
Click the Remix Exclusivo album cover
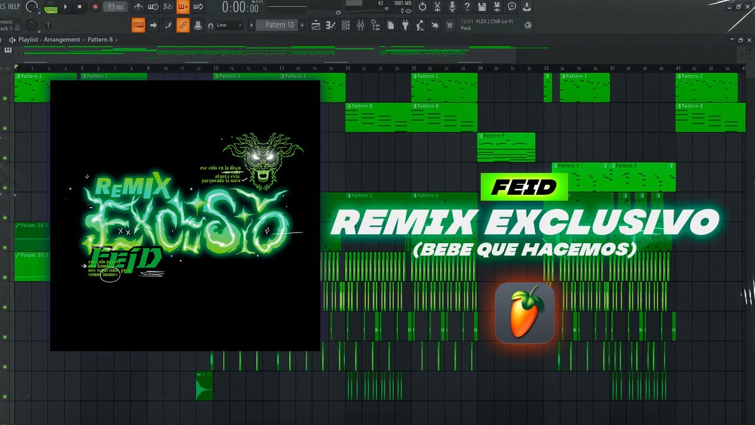pyautogui.click(x=185, y=215)
